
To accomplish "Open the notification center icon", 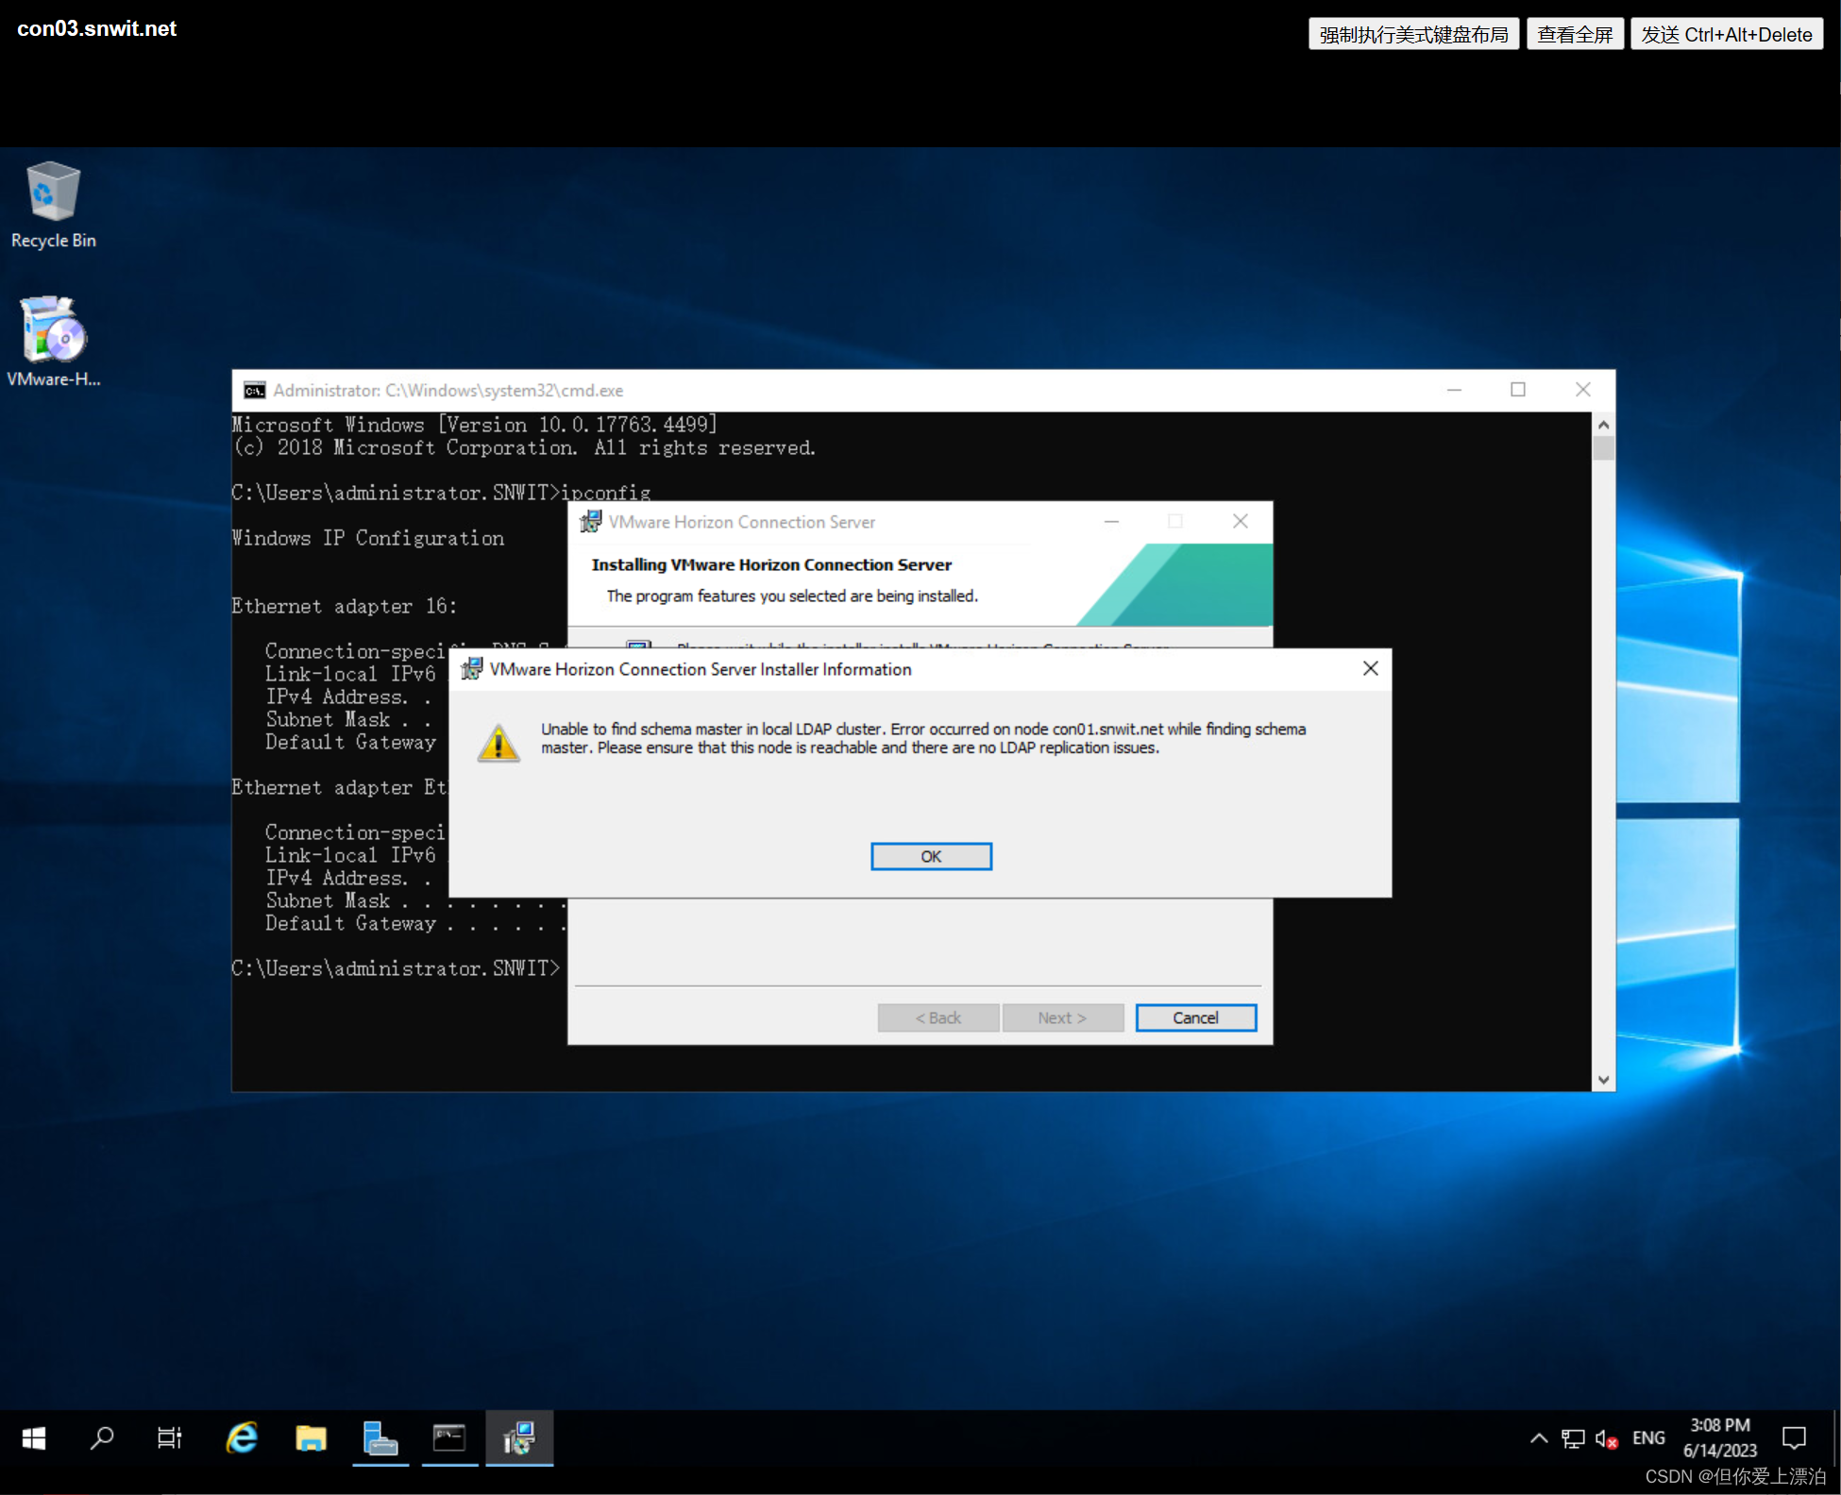I will pos(1794,1438).
